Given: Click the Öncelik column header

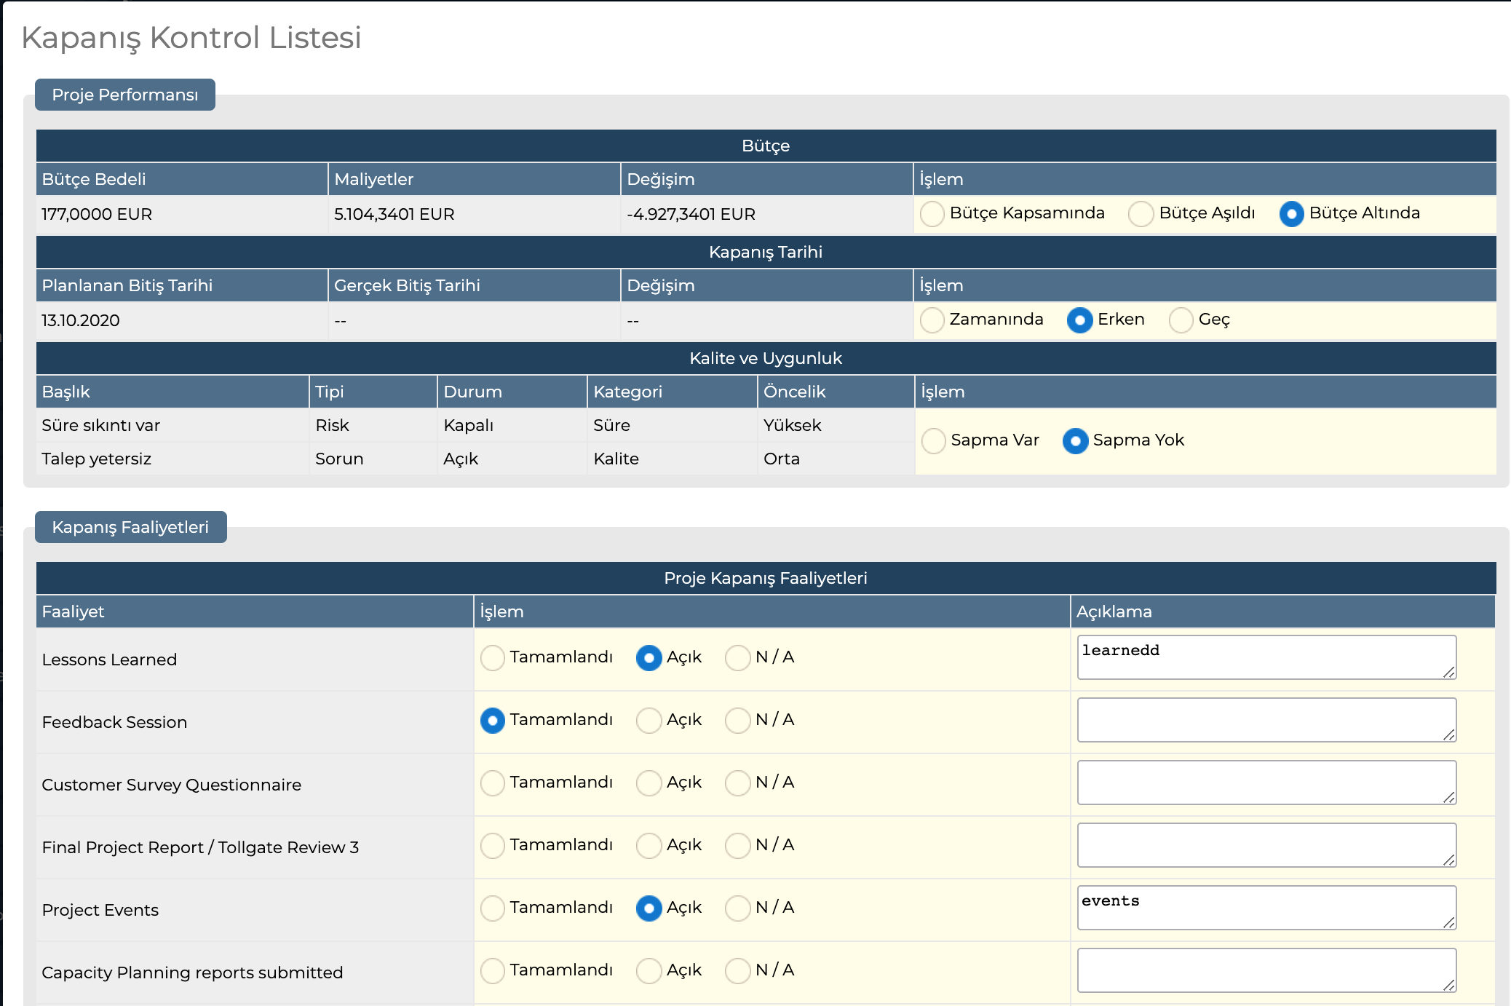Looking at the screenshot, I should coord(836,392).
